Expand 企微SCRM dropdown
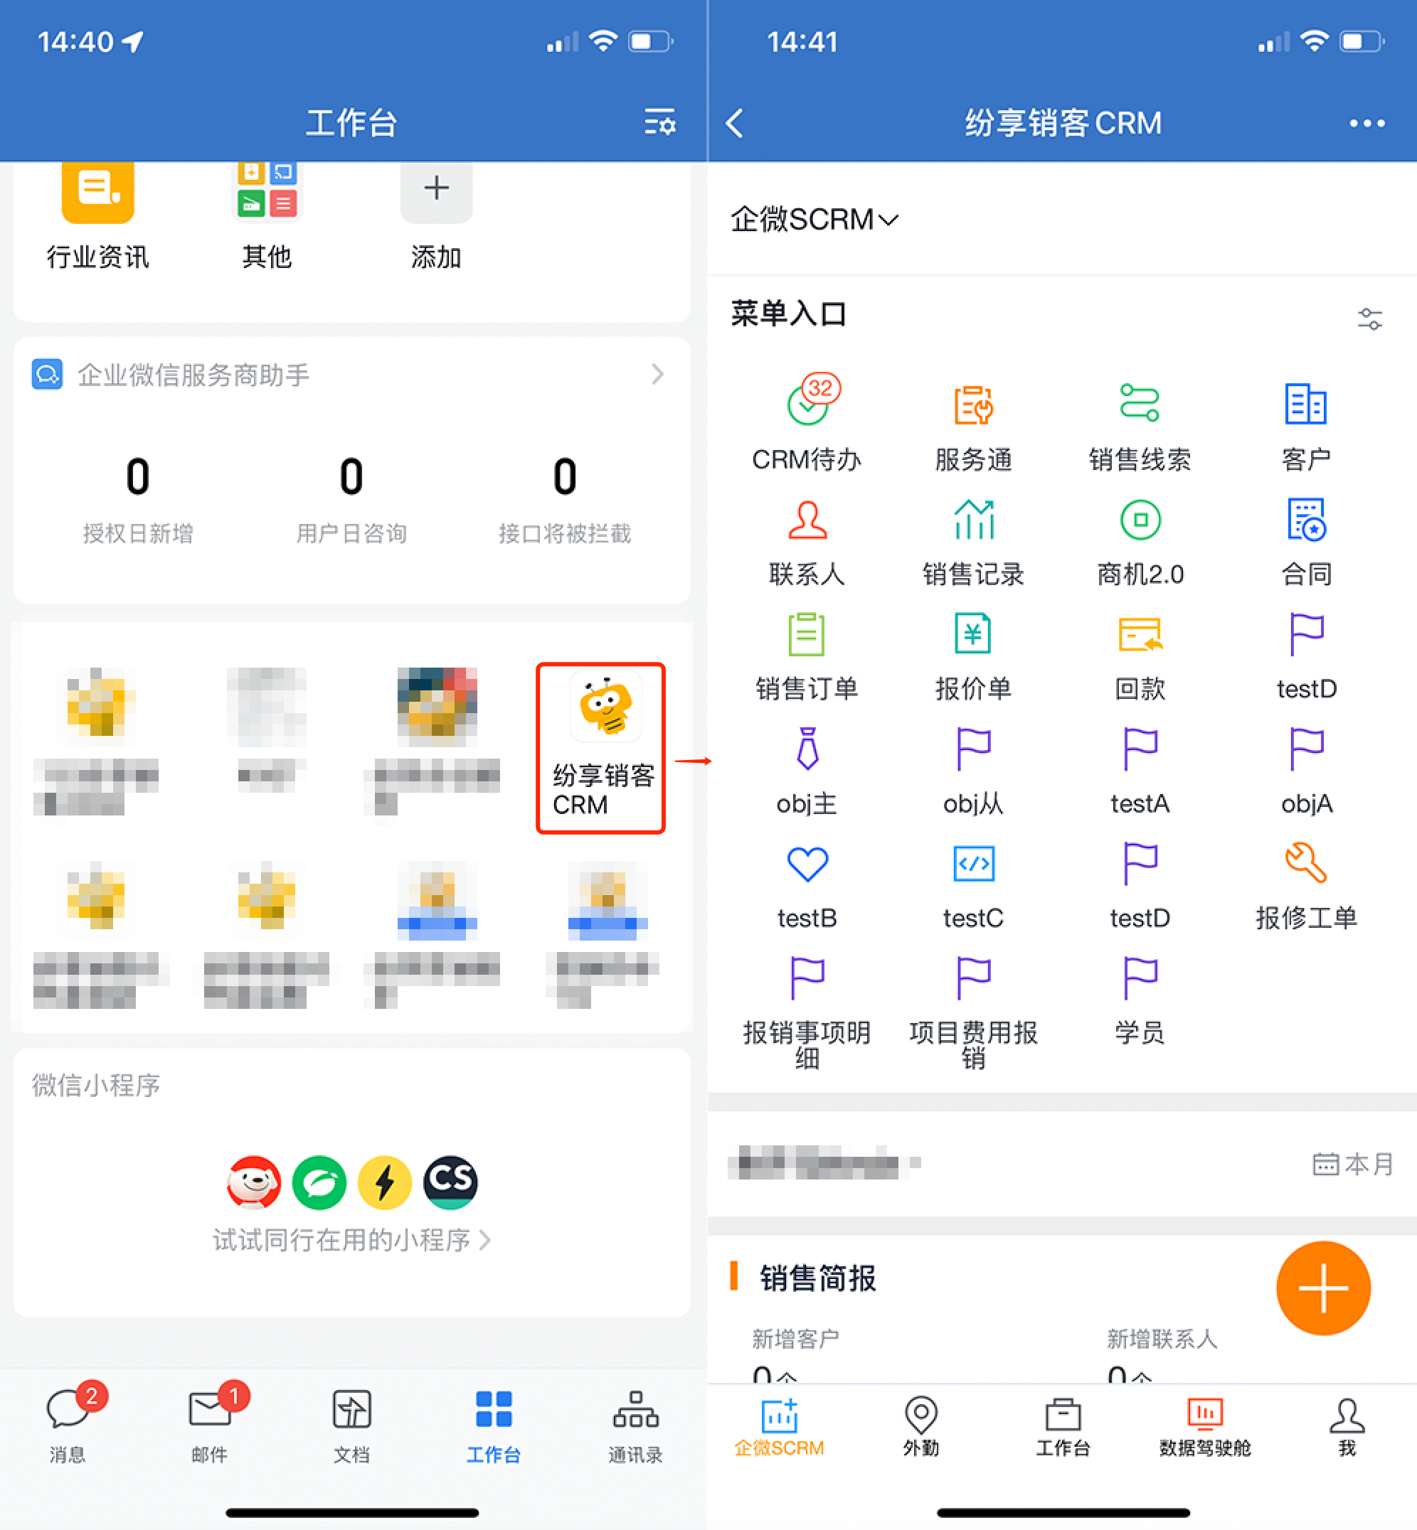 [x=814, y=219]
